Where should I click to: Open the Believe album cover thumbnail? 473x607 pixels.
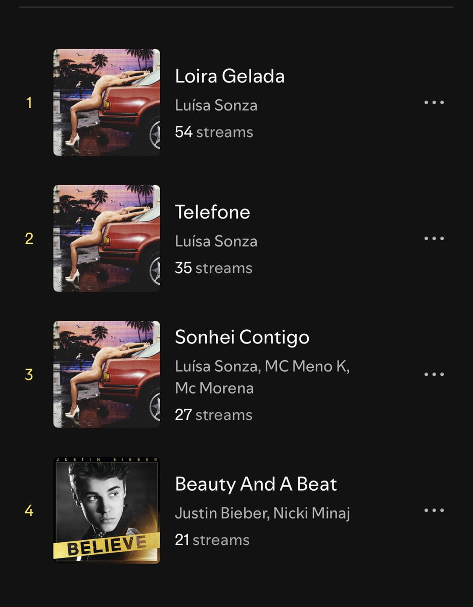tap(107, 510)
